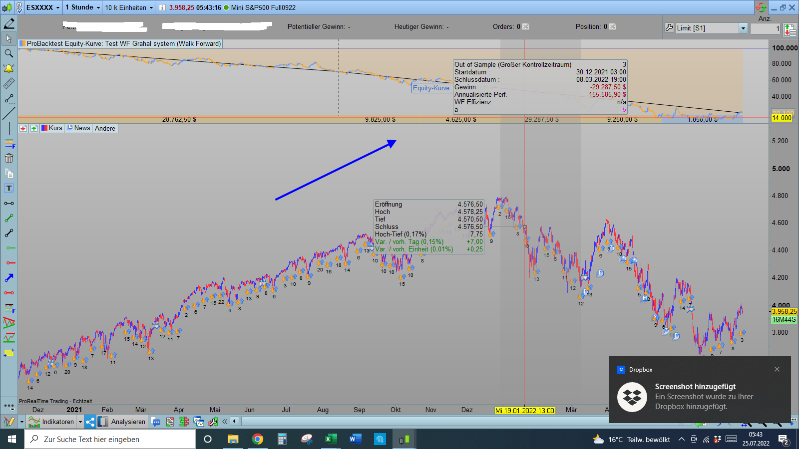Screen dimensions: 799x449
Task: Click the copy objects tool
Action: tap(9, 173)
